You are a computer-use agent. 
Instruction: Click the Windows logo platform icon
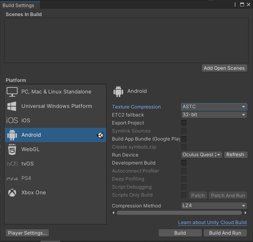point(12,106)
